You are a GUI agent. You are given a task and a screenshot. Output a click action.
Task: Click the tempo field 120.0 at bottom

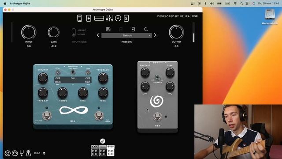37,153
